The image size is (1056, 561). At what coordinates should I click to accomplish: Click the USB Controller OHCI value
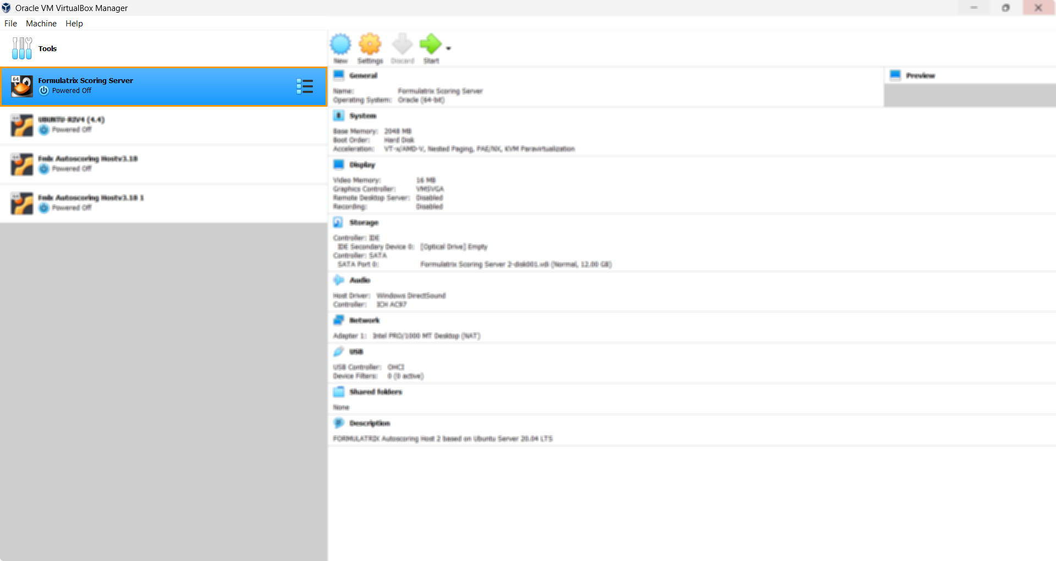click(x=396, y=367)
